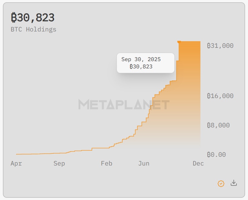
Task: Click the METAPLANET watermark logo
Action: [x=124, y=105]
